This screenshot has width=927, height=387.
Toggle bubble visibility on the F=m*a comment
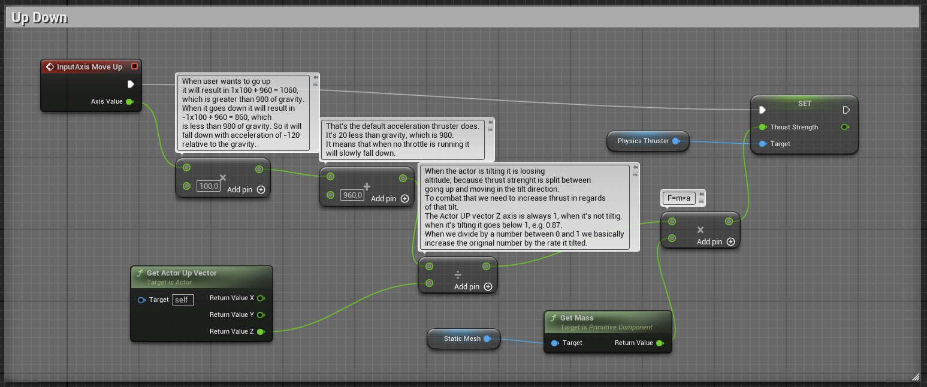pos(701,201)
